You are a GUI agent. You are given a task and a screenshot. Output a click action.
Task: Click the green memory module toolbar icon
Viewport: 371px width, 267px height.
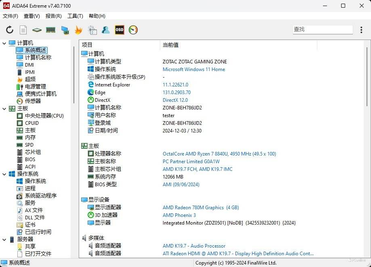coord(50,30)
